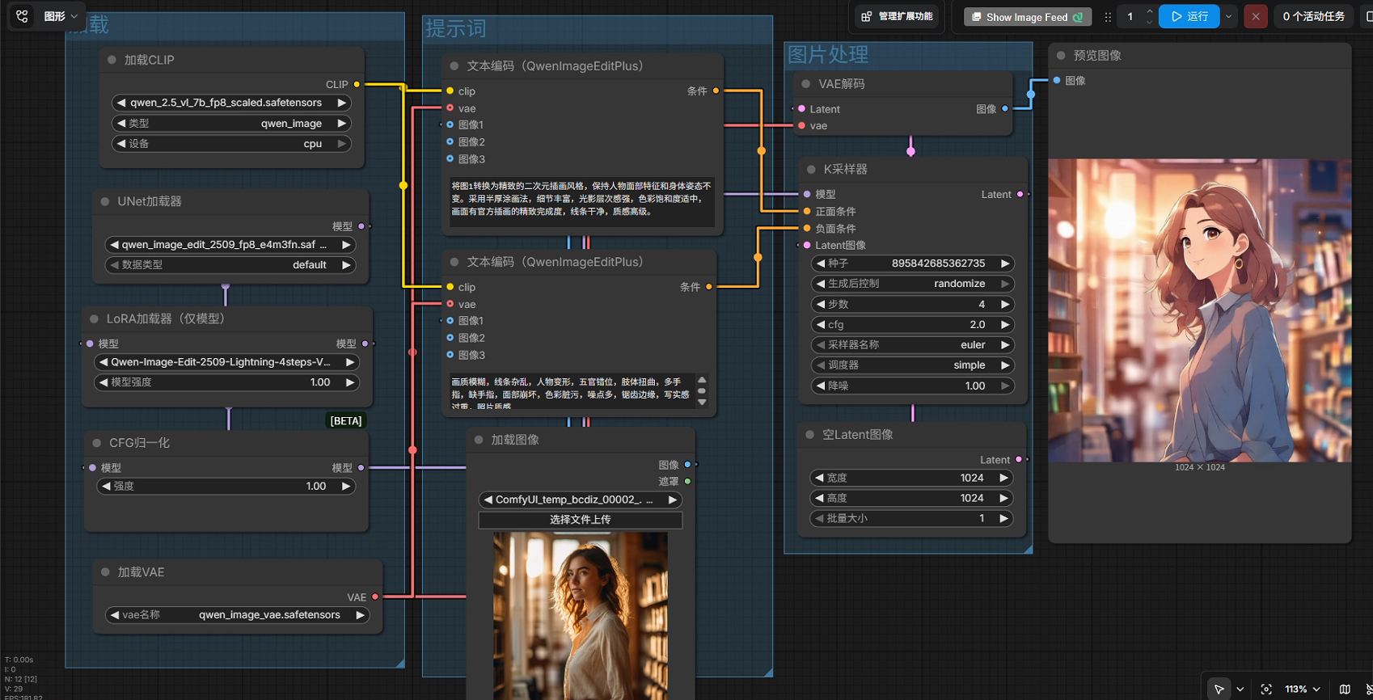The height and width of the screenshot is (700, 1373).
Task: Click the red cancel X button in top bar
Action: (1255, 16)
